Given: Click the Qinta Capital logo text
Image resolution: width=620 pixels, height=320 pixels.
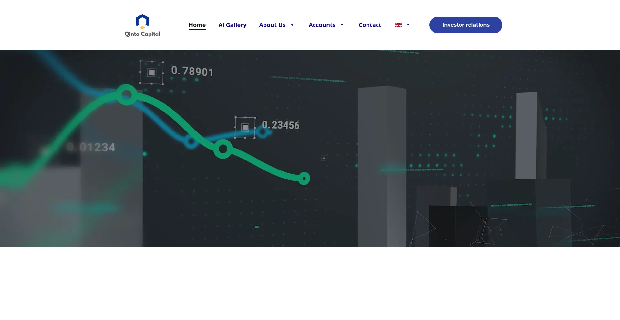Looking at the screenshot, I should (x=142, y=34).
